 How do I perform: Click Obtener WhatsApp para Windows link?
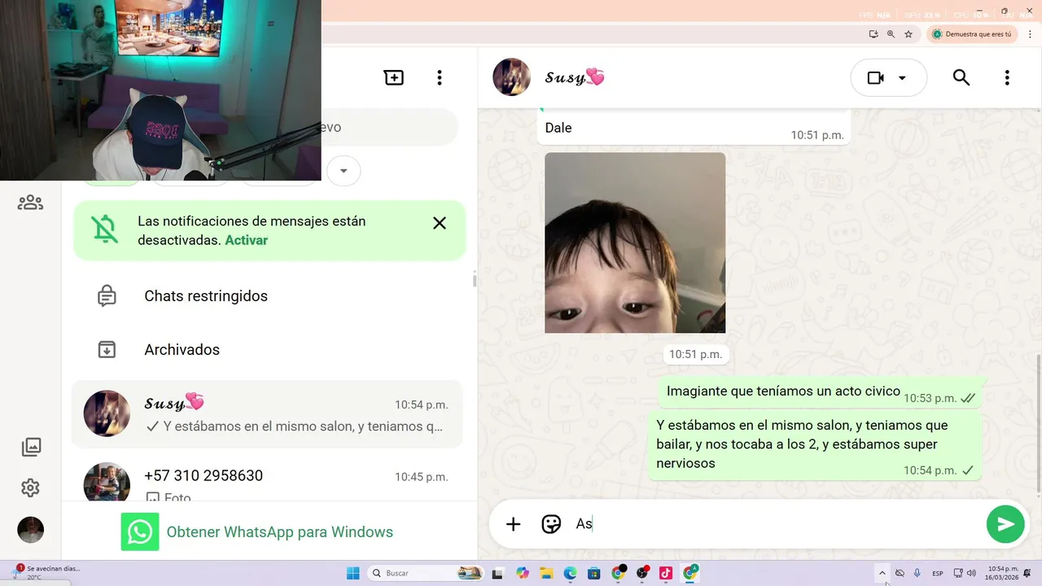pyautogui.click(x=279, y=532)
